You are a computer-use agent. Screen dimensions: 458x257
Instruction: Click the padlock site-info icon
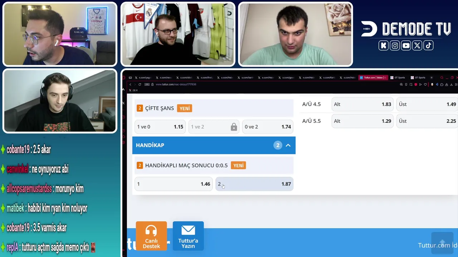[x=152, y=85]
